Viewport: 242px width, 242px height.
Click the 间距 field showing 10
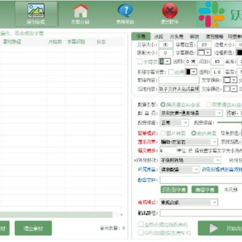217,61
